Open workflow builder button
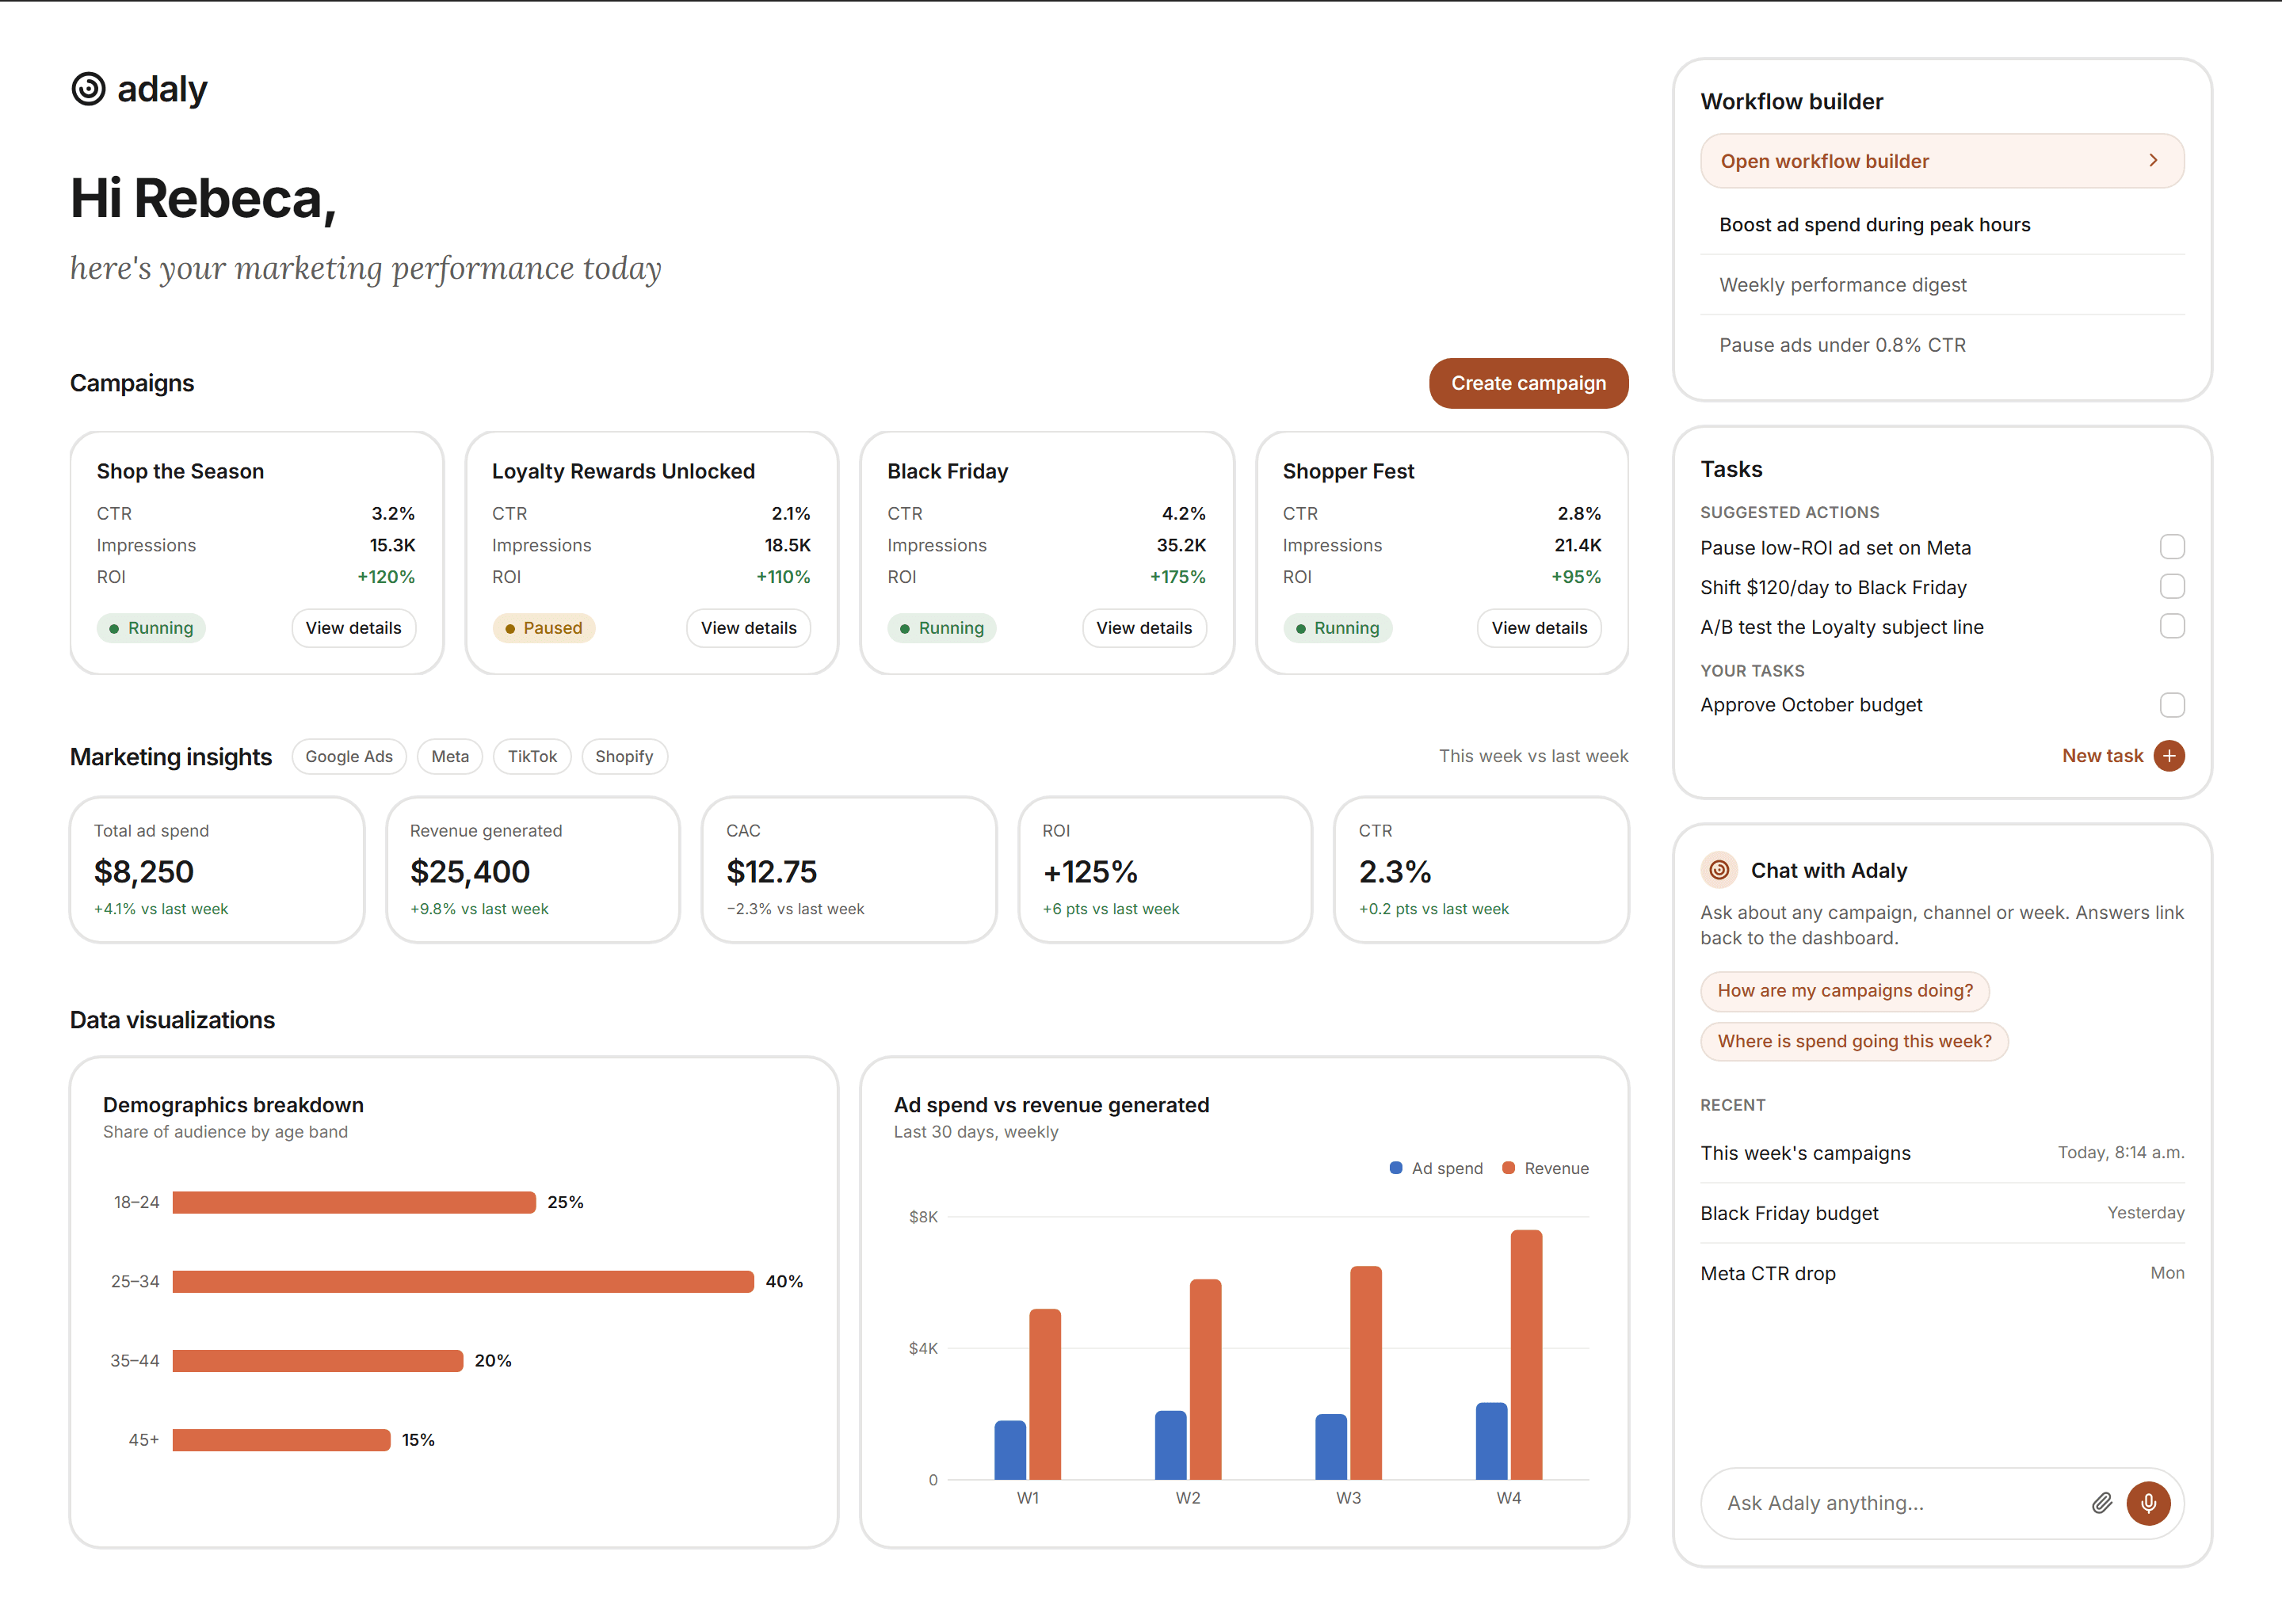This screenshot has width=2282, height=1624. pos(1941,161)
